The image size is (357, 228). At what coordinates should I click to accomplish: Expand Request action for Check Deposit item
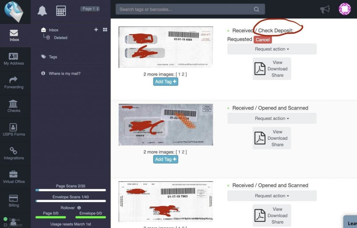pyautogui.click(x=272, y=49)
